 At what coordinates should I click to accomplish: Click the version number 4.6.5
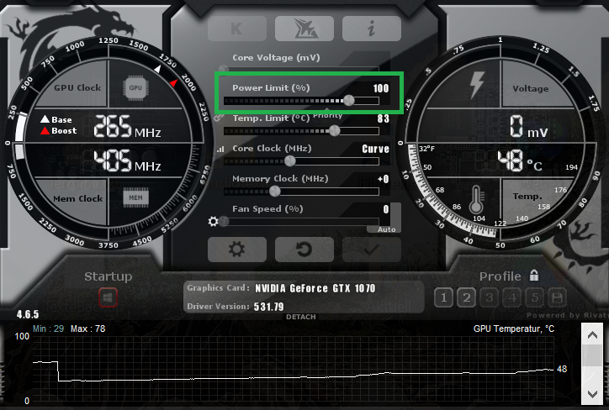(28, 314)
